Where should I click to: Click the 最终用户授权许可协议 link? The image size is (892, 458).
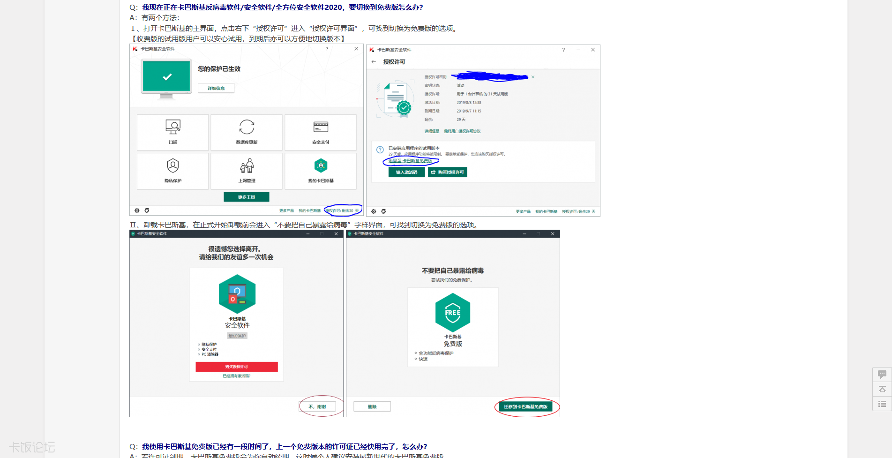(462, 131)
